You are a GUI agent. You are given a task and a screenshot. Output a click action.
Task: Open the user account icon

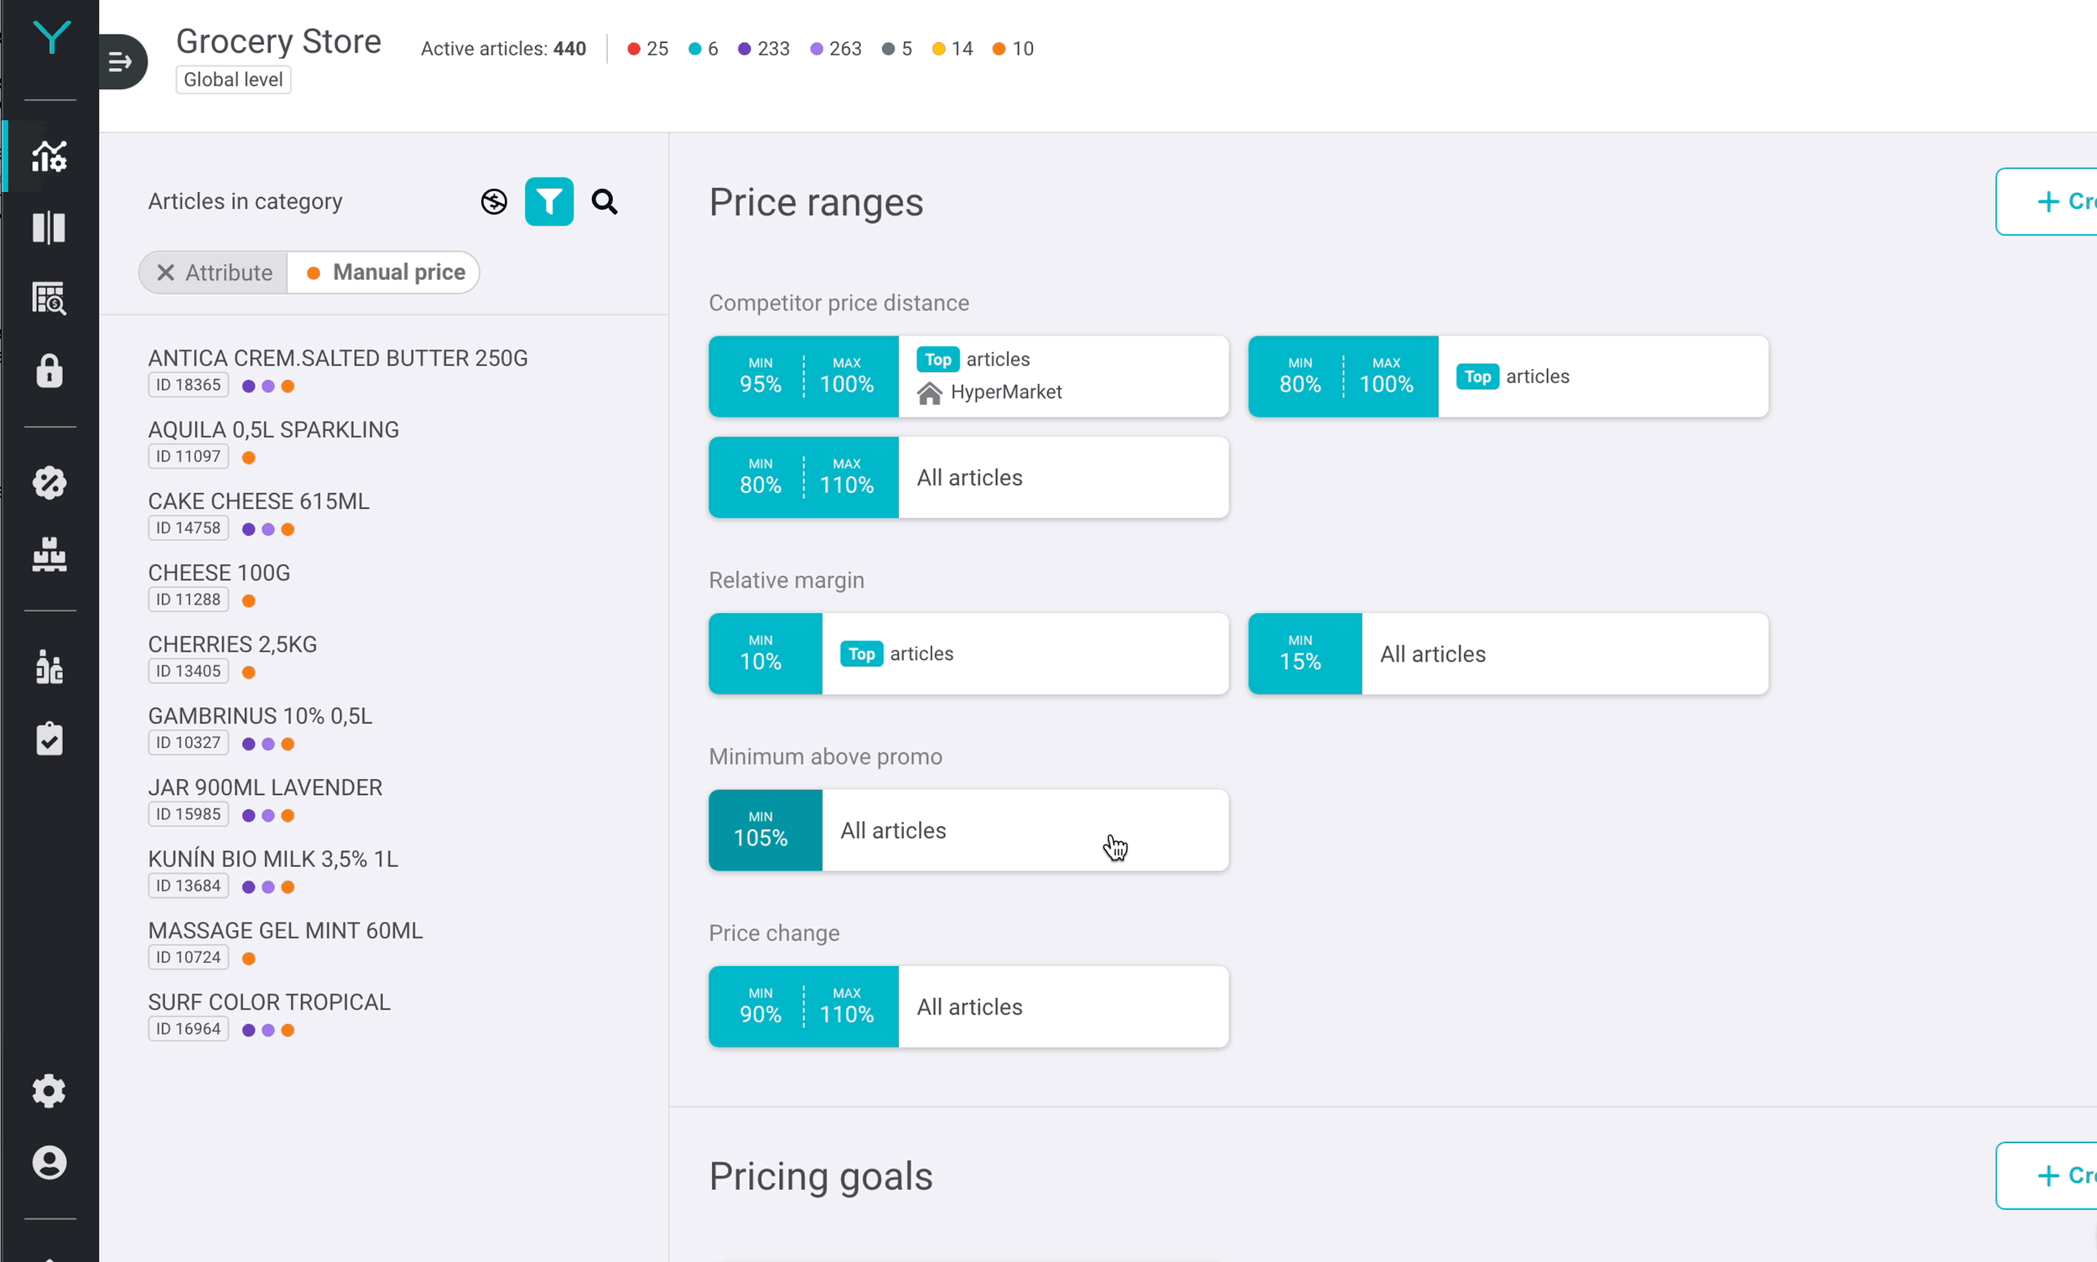tap(49, 1161)
